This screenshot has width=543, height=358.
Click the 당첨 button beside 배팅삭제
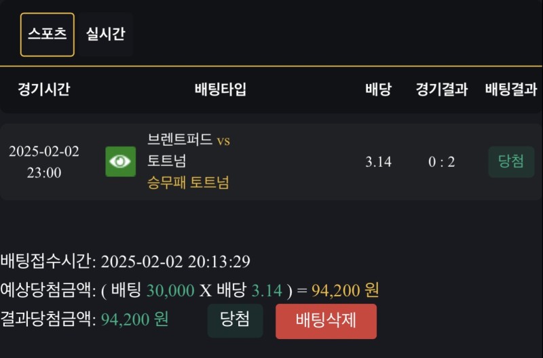coord(235,320)
